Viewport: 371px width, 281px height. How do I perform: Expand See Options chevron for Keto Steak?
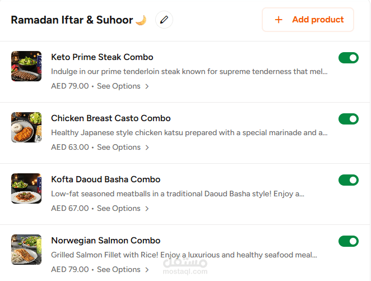click(x=147, y=86)
